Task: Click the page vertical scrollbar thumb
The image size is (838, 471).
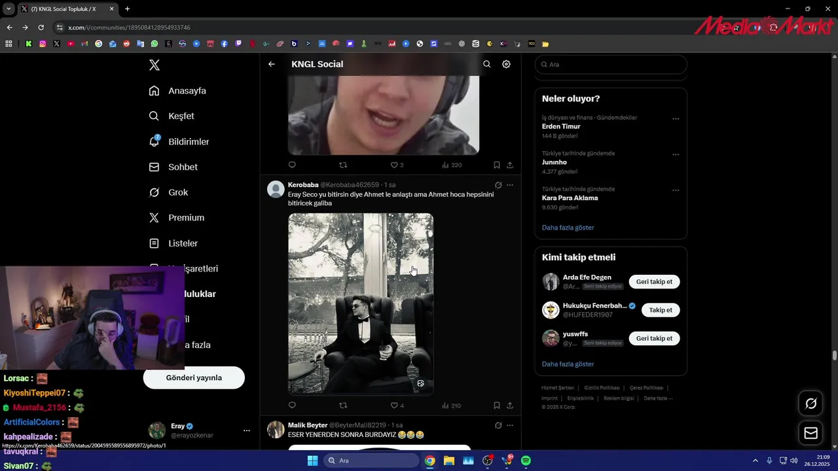Action: tap(835, 356)
